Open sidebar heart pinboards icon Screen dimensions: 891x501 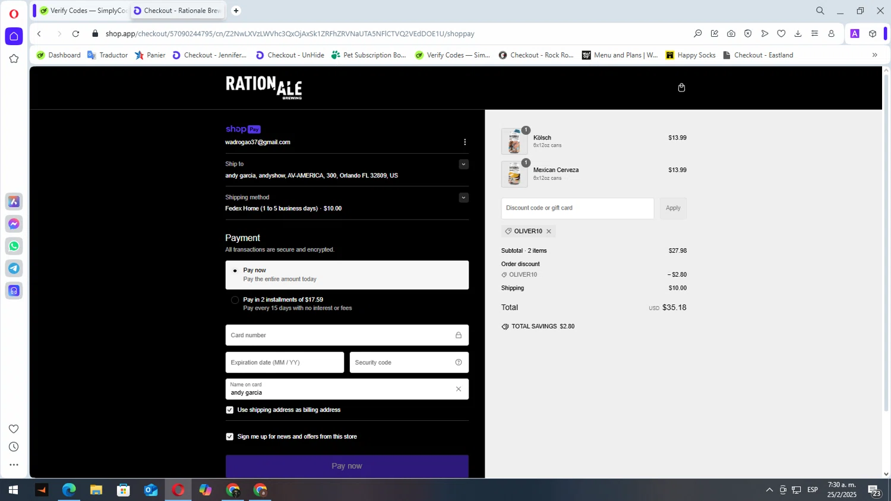[14, 429]
